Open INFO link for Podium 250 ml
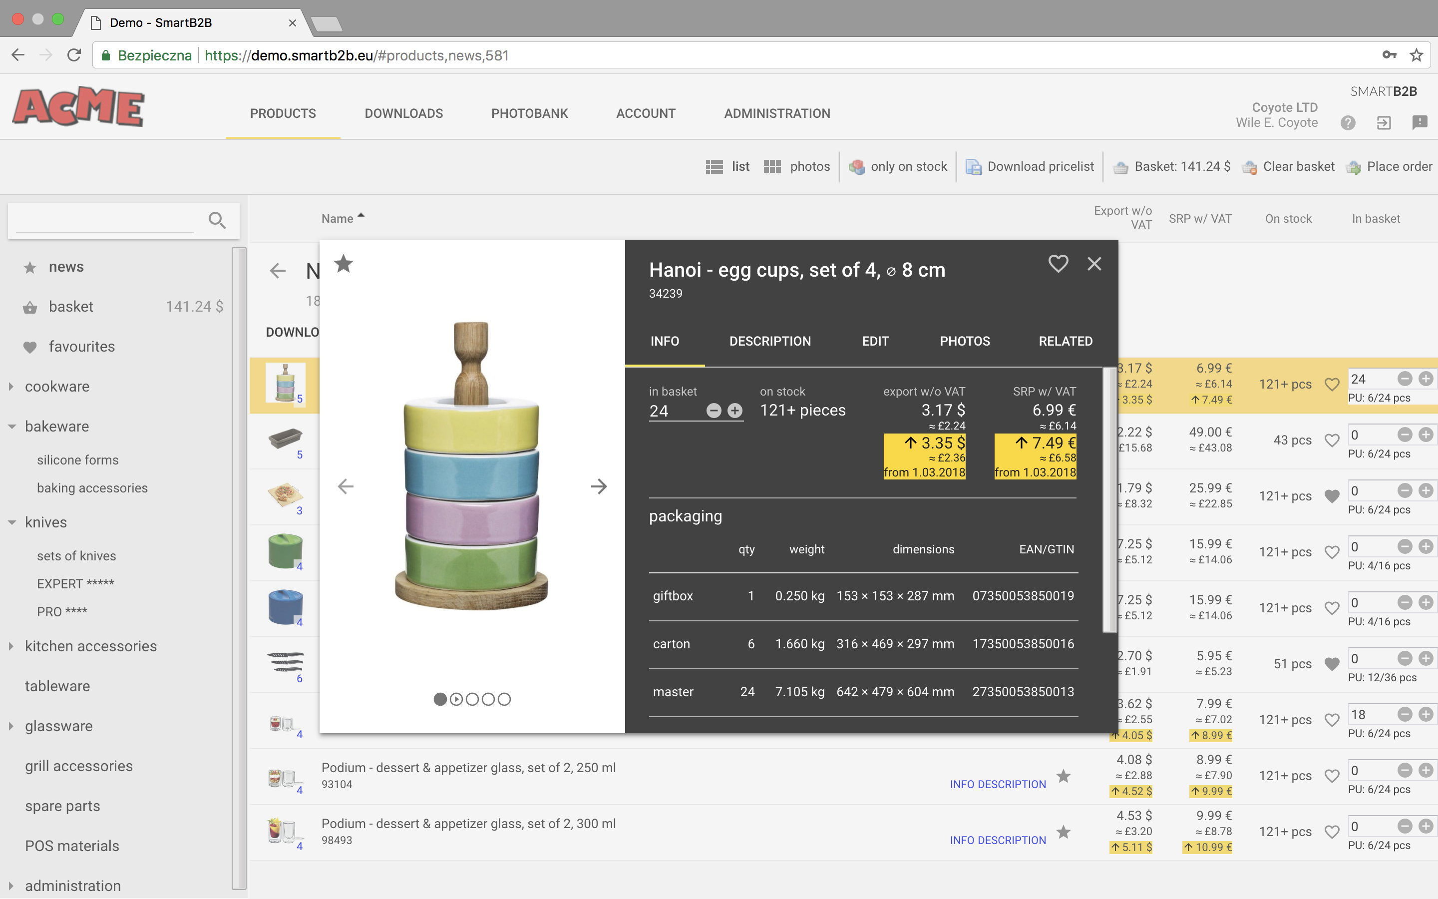1438x899 pixels. (963, 784)
